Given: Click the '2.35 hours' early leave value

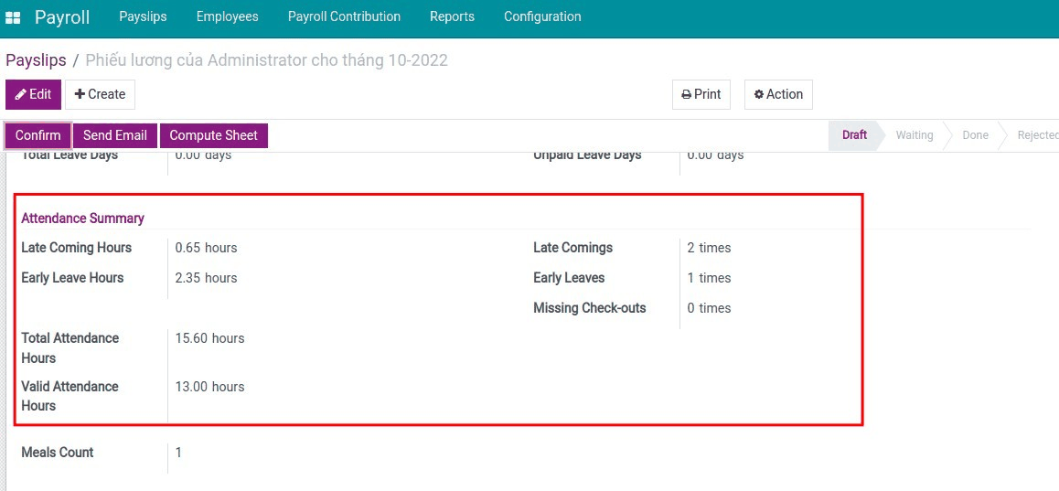Looking at the screenshot, I should [x=206, y=278].
